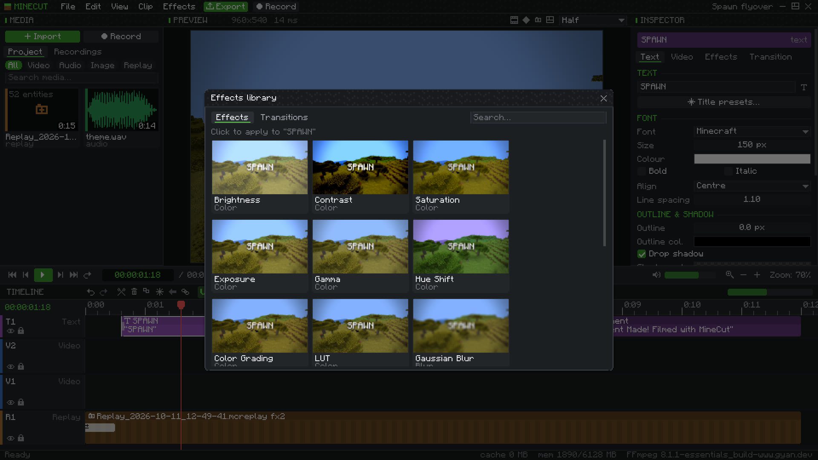Open the preview quality Half dropdown
Viewport: 818px width, 460px height.
pos(593,20)
